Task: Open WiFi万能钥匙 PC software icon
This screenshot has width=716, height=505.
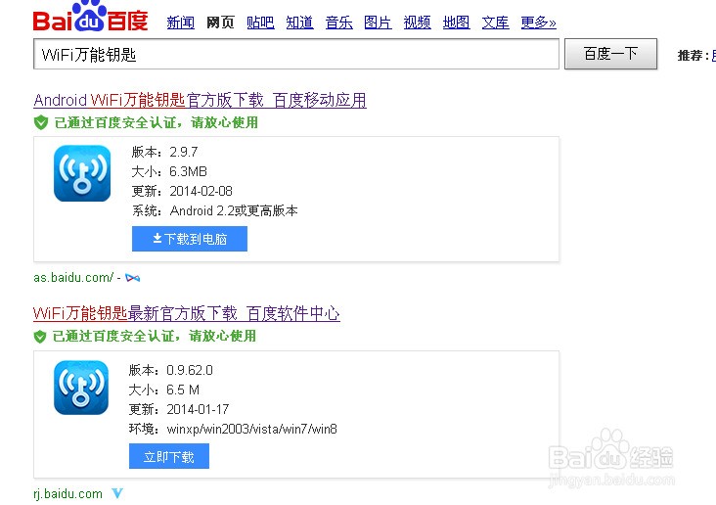Action: click(81, 388)
